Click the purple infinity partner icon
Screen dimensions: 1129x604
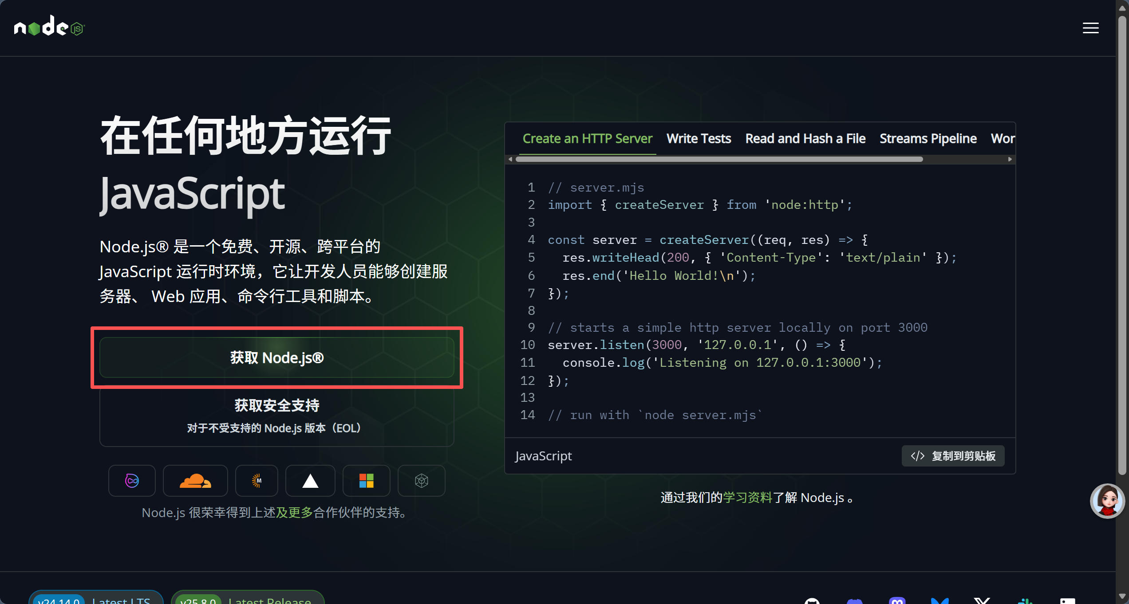coord(132,481)
